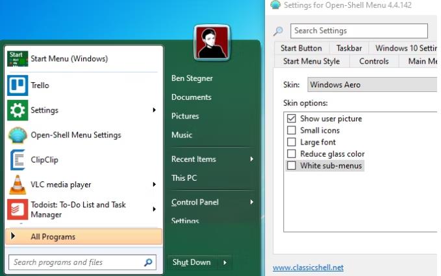Launch ClipClip from its icon
Screen dimensions: 441x276
click(x=18, y=160)
